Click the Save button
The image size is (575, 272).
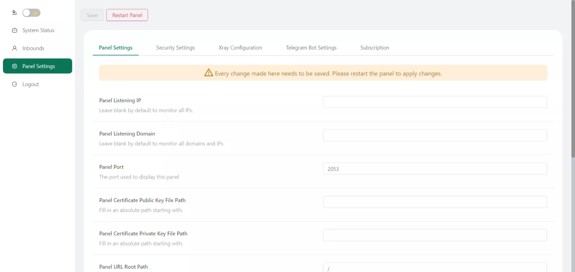point(92,15)
